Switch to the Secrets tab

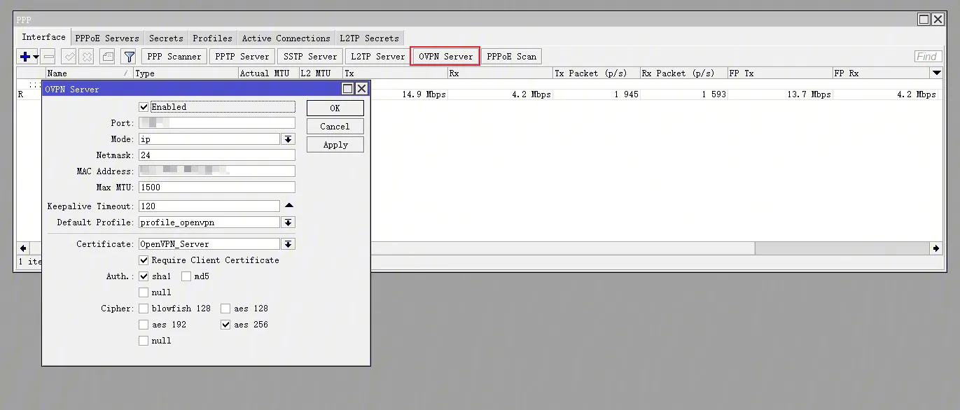pyautogui.click(x=166, y=38)
